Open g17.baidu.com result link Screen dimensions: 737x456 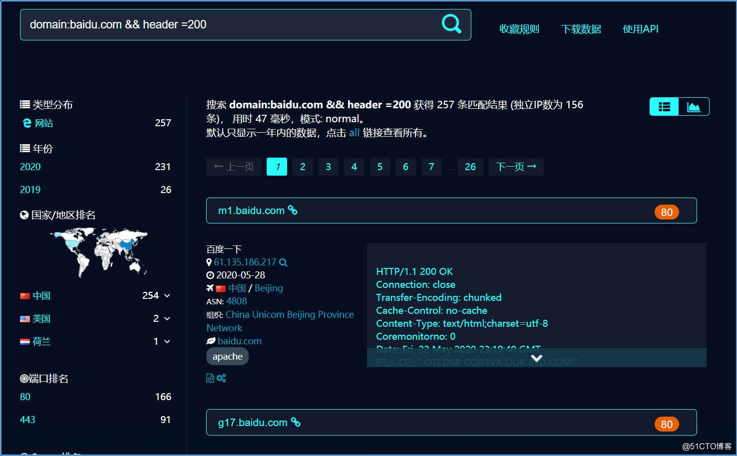pos(253,423)
